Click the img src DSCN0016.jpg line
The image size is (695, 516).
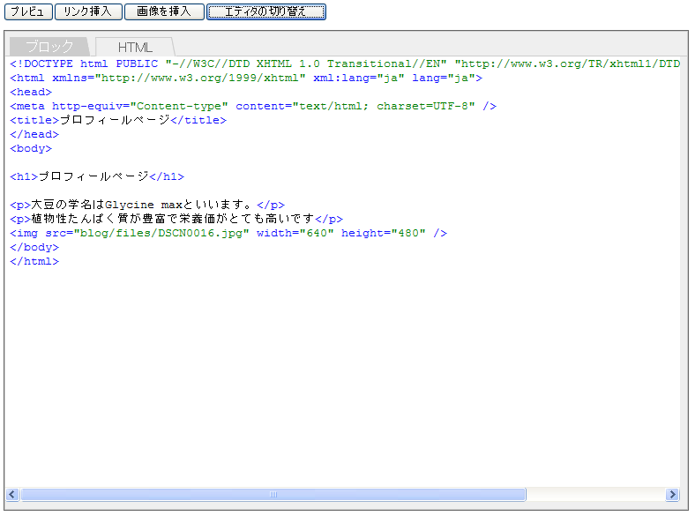(x=228, y=233)
